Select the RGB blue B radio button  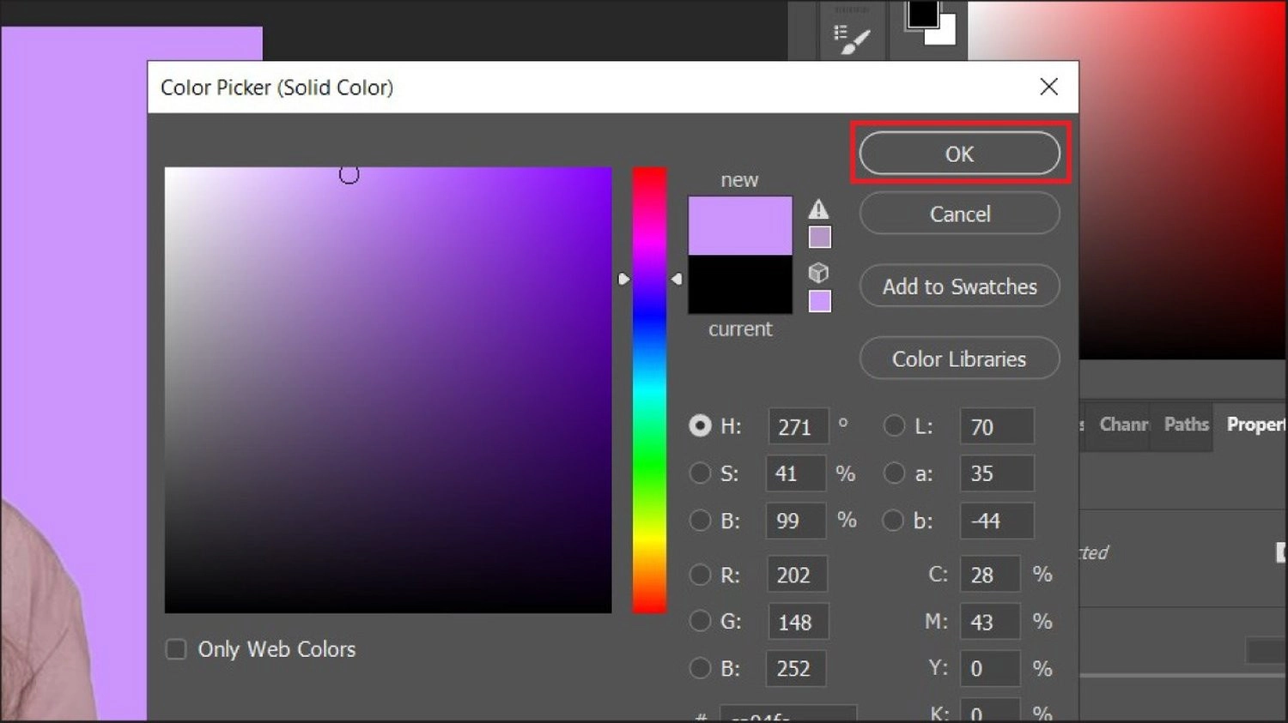pyautogui.click(x=700, y=668)
